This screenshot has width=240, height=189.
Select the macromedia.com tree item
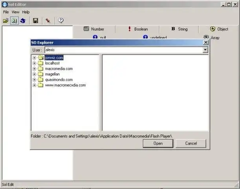click(59, 69)
